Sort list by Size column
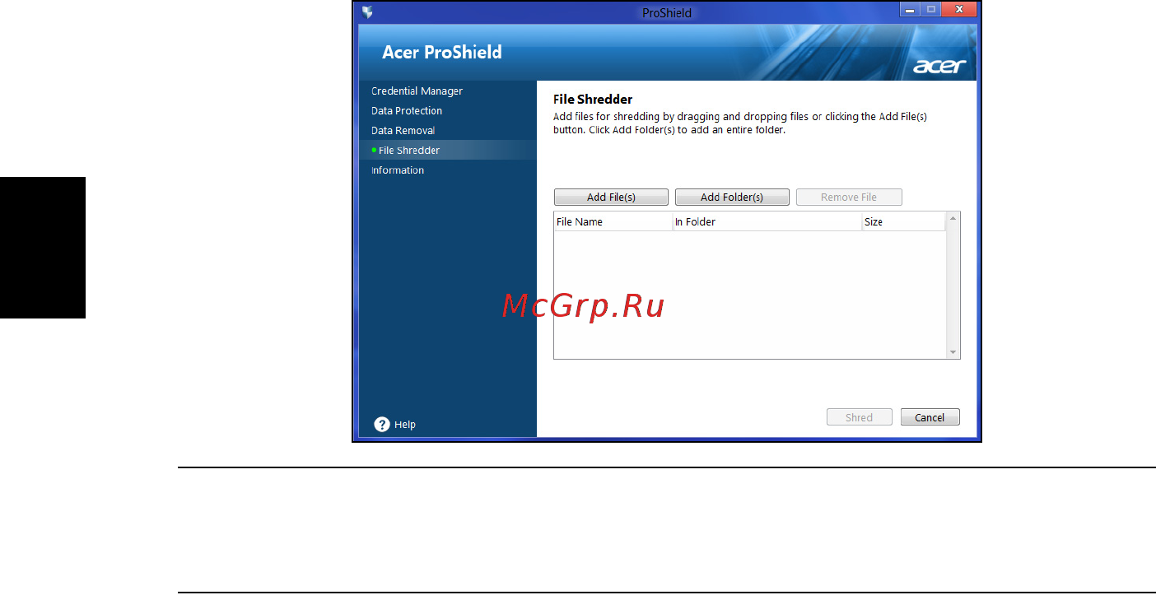 click(903, 222)
